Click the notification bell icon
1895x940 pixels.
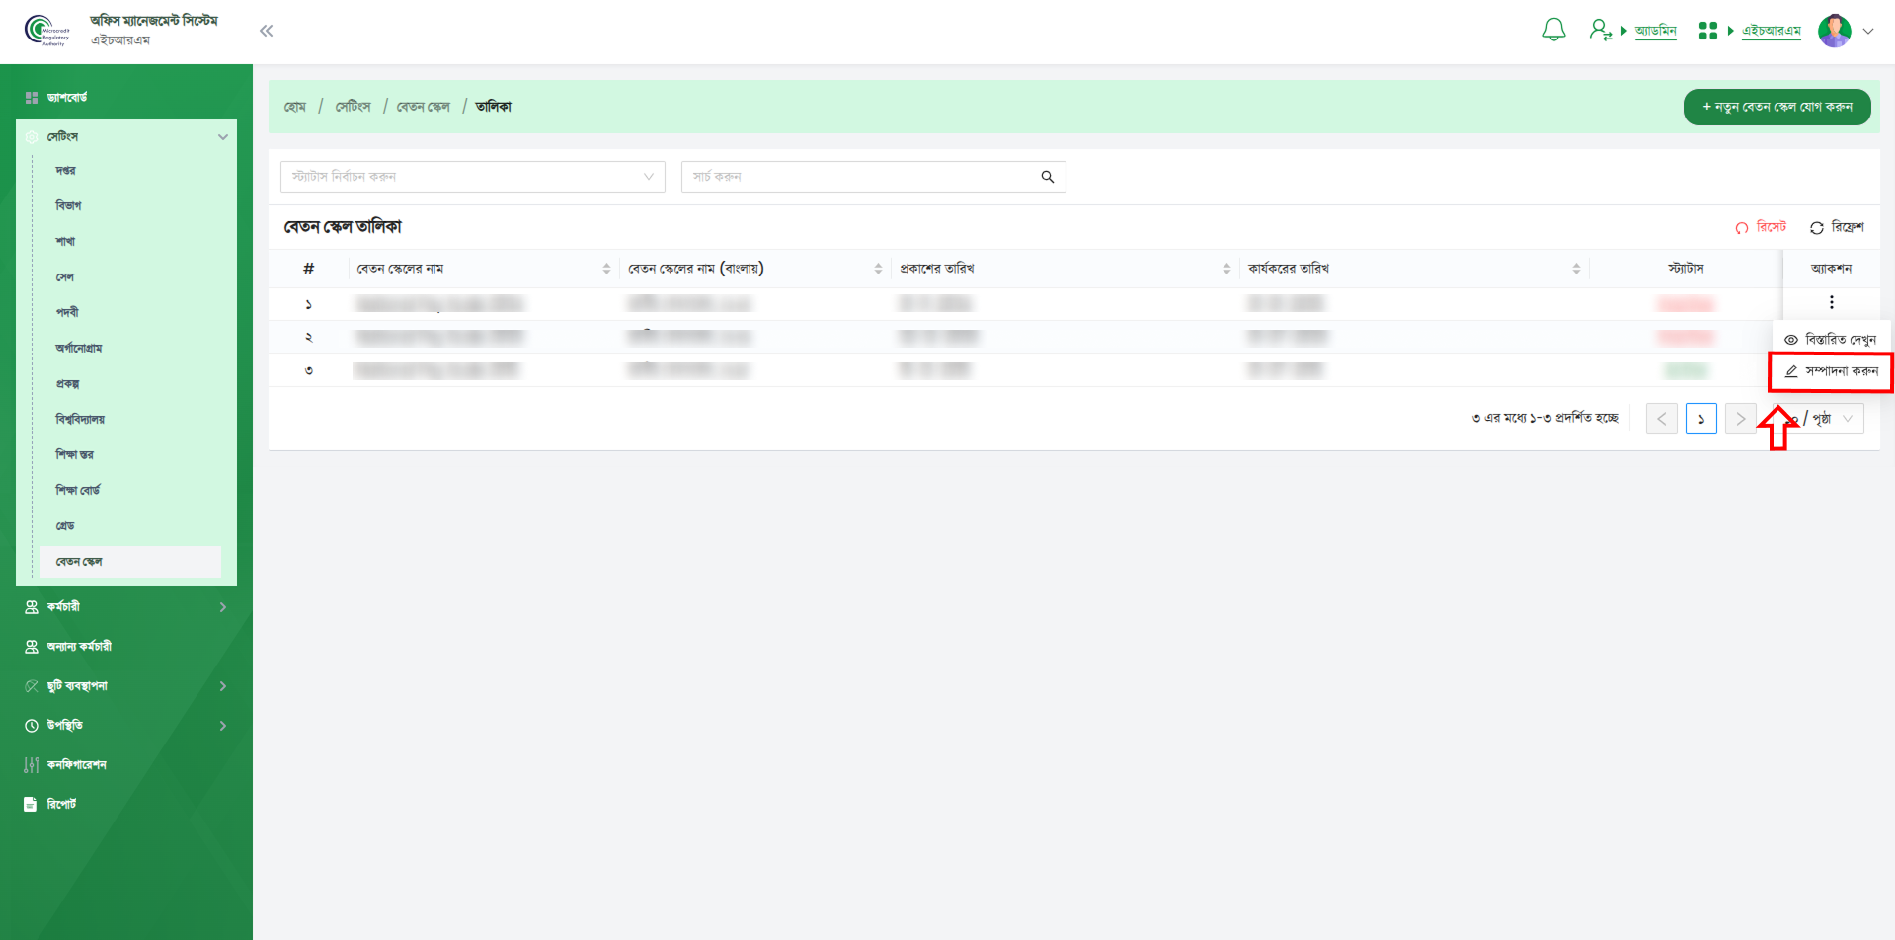pyautogui.click(x=1553, y=31)
